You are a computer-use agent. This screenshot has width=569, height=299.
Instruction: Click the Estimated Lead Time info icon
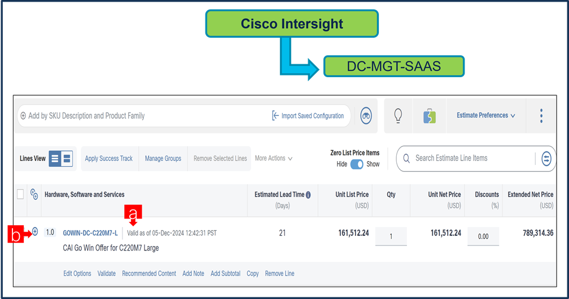(308, 195)
